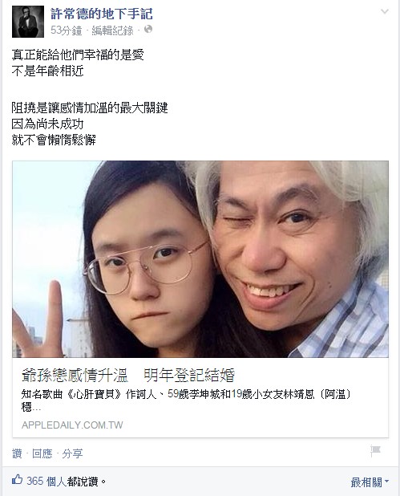View the 編輯紀錄 edit history
This screenshot has height=496, width=400.
(112, 30)
